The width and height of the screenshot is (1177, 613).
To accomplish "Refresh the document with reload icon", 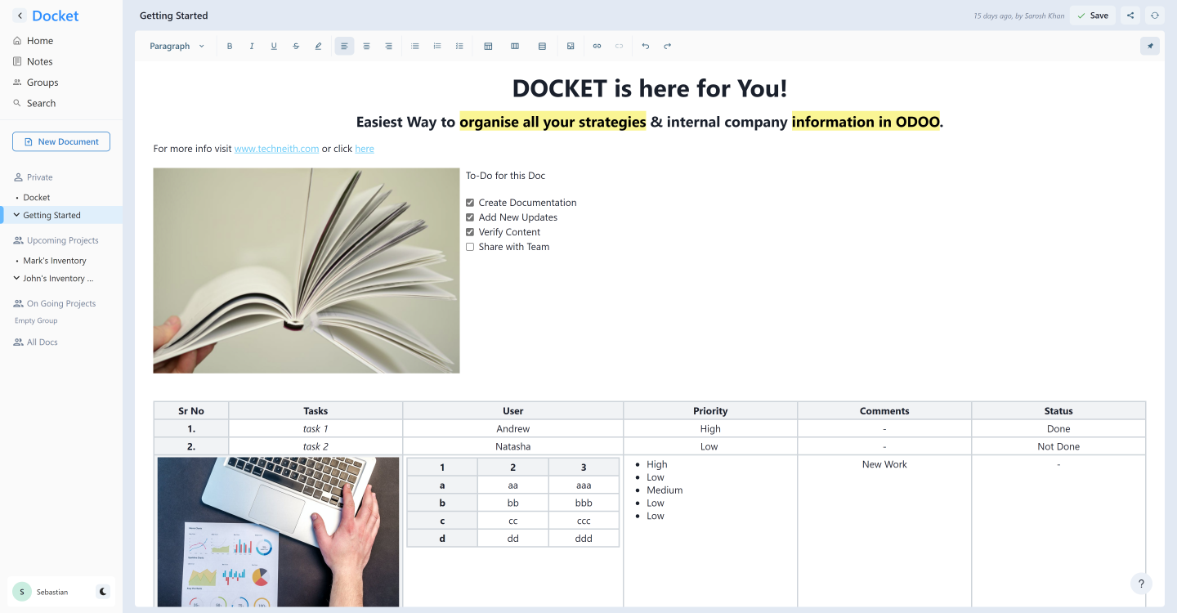I will pyautogui.click(x=1155, y=16).
